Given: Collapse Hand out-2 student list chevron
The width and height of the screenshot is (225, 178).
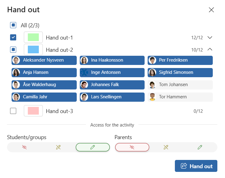Looking at the screenshot, I should pos(210,49).
